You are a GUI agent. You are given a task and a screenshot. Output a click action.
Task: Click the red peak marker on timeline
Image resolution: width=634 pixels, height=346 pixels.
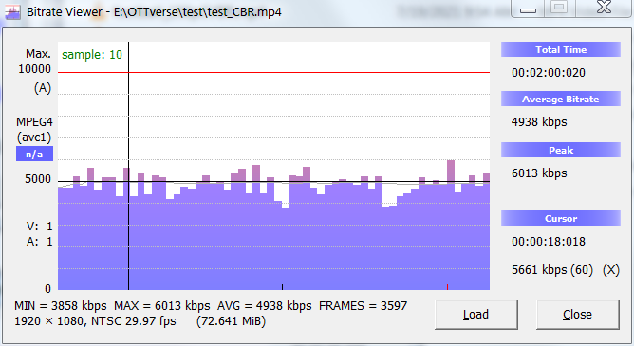click(447, 287)
